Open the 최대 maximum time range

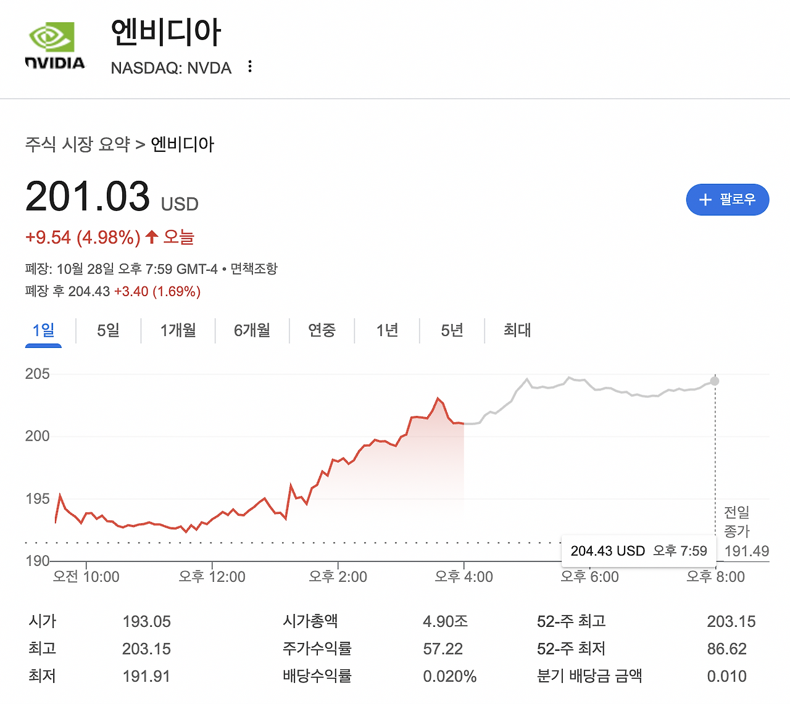(x=516, y=331)
